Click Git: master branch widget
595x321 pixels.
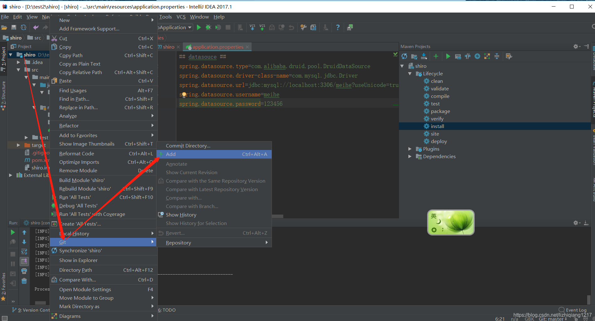tap(553, 319)
